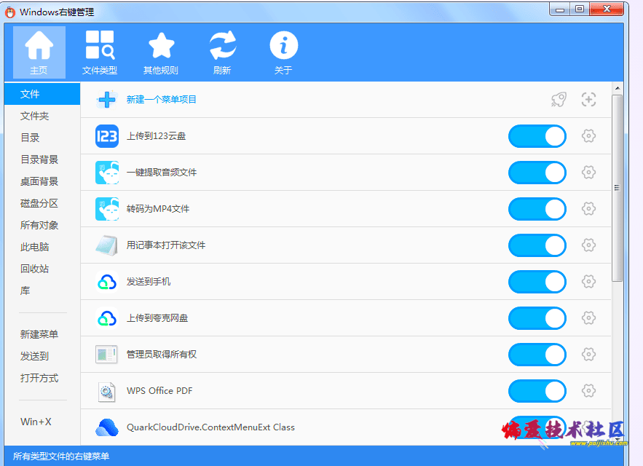Click the 发送到手机 label
This screenshot has width=643, height=466.
(x=149, y=282)
